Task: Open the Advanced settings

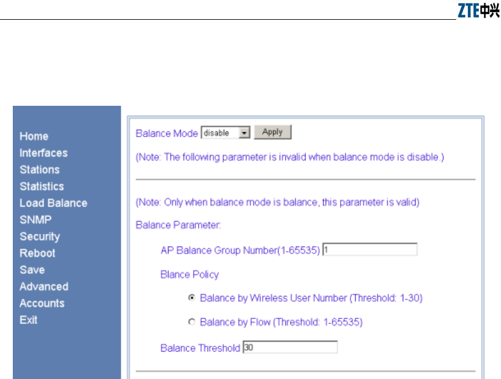Action: point(44,287)
